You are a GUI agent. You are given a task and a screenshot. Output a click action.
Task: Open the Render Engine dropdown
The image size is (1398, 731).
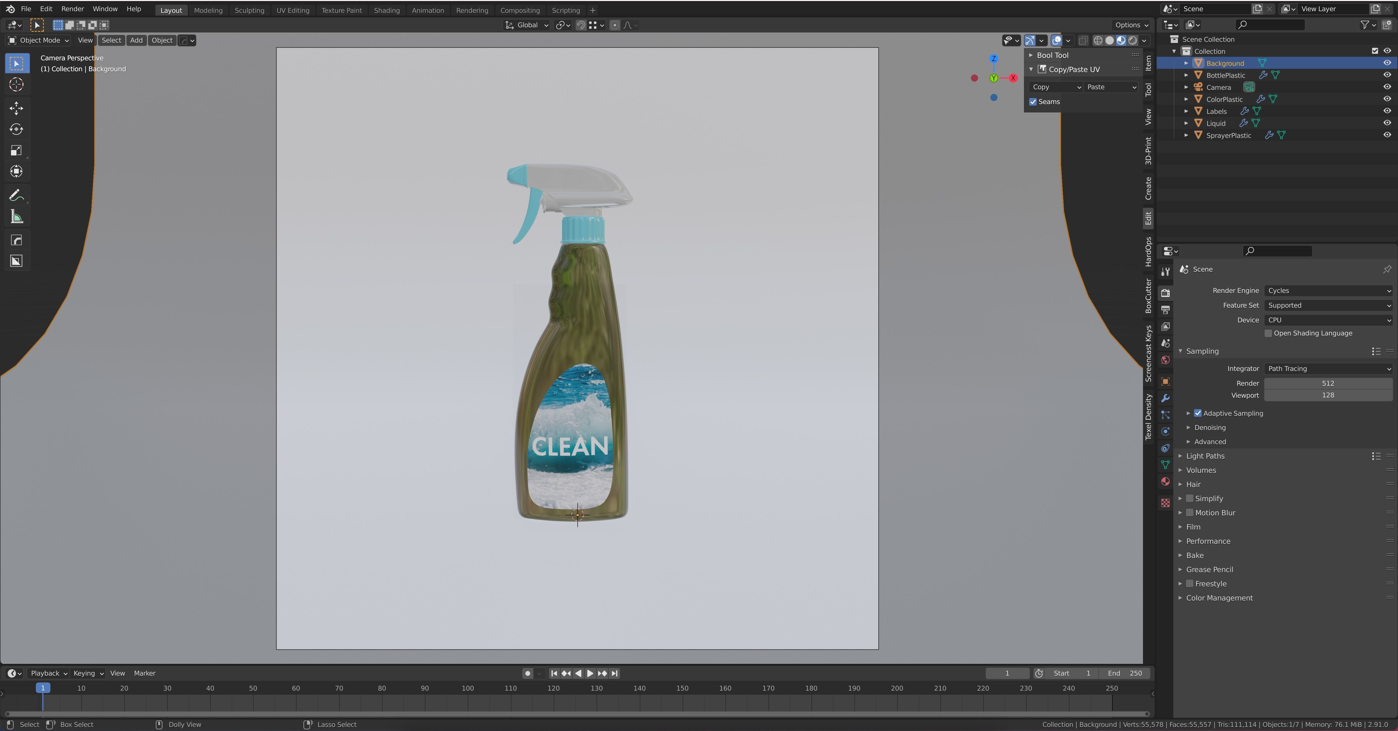(x=1328, y=291)
